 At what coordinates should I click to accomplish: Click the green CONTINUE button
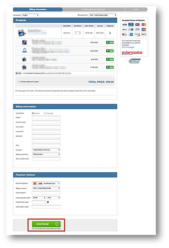click(46, 224)
